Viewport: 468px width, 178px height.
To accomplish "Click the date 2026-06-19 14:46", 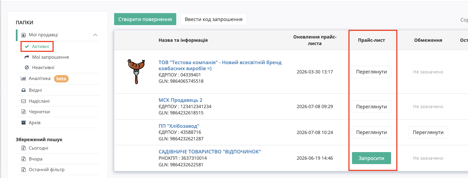I will 315,158.
